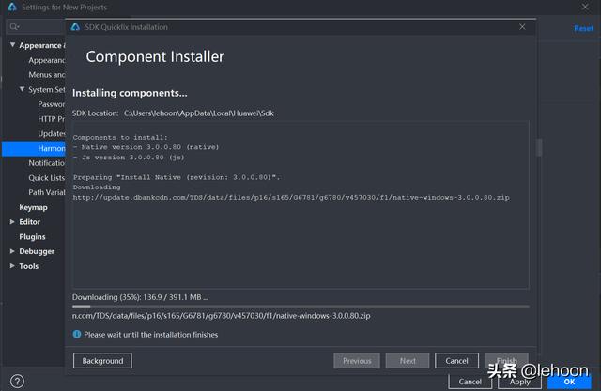Click the 'Downloading (35%): 136.9 / 391.1 MB' status text
The width and height of the screenshot is (601, 391).
[x=140, y=297]
